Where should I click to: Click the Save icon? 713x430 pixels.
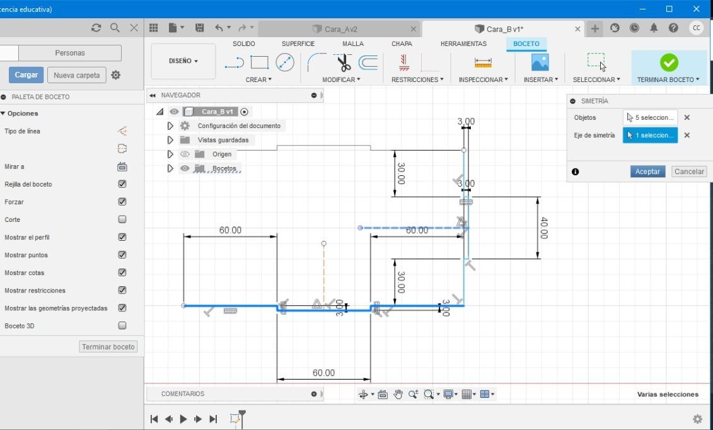[199, 28]
